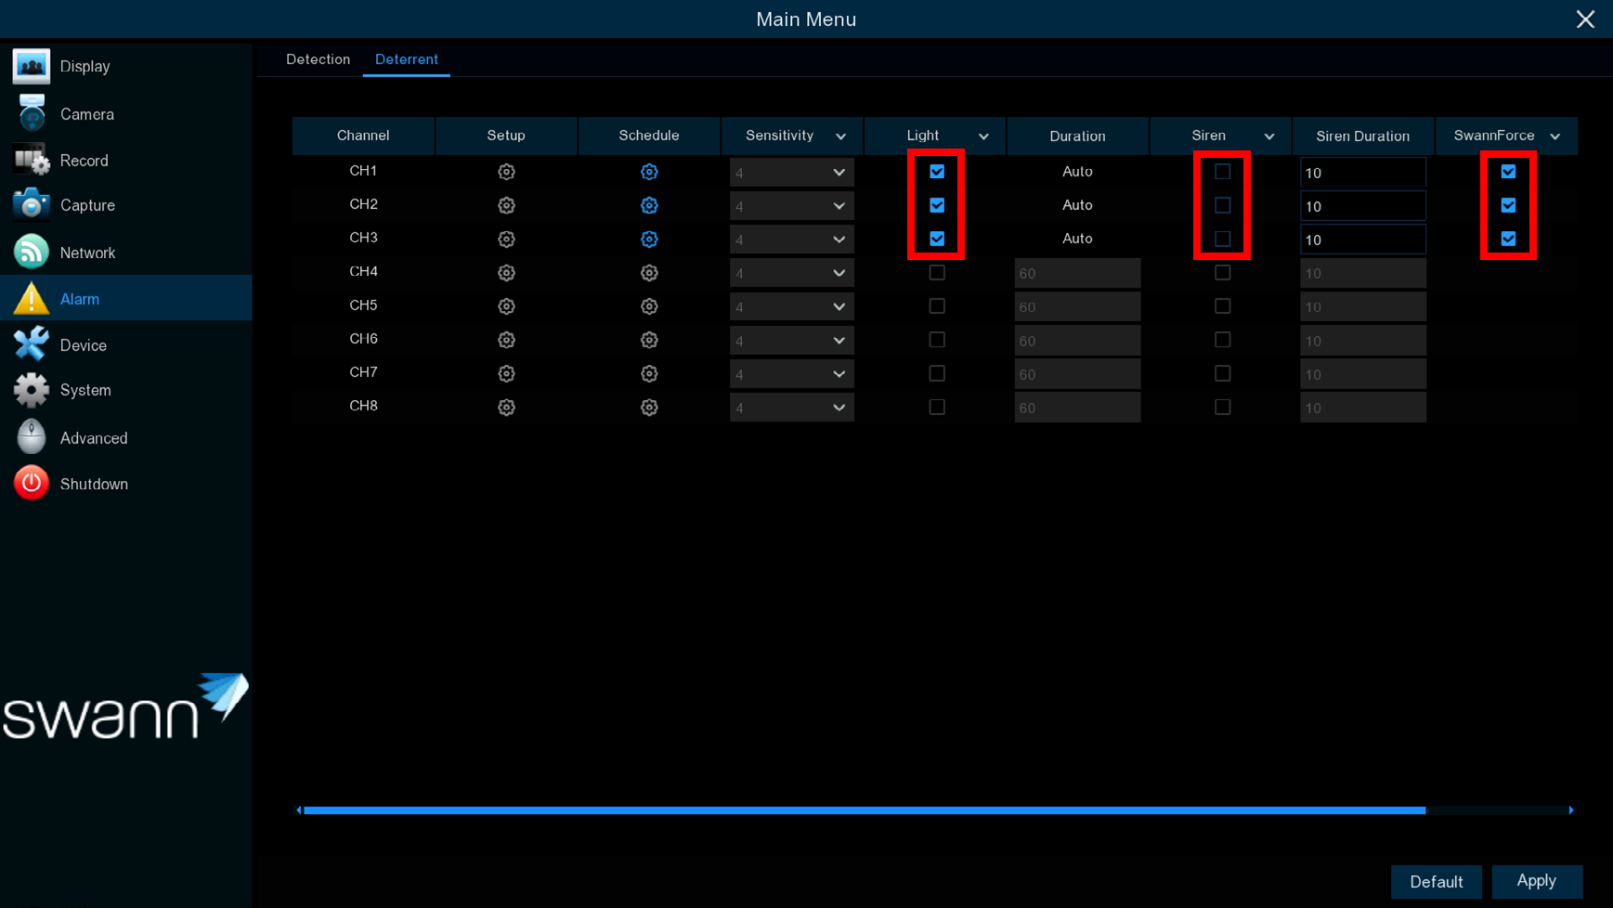Open CH5 setup gear icon

[506, 306]
